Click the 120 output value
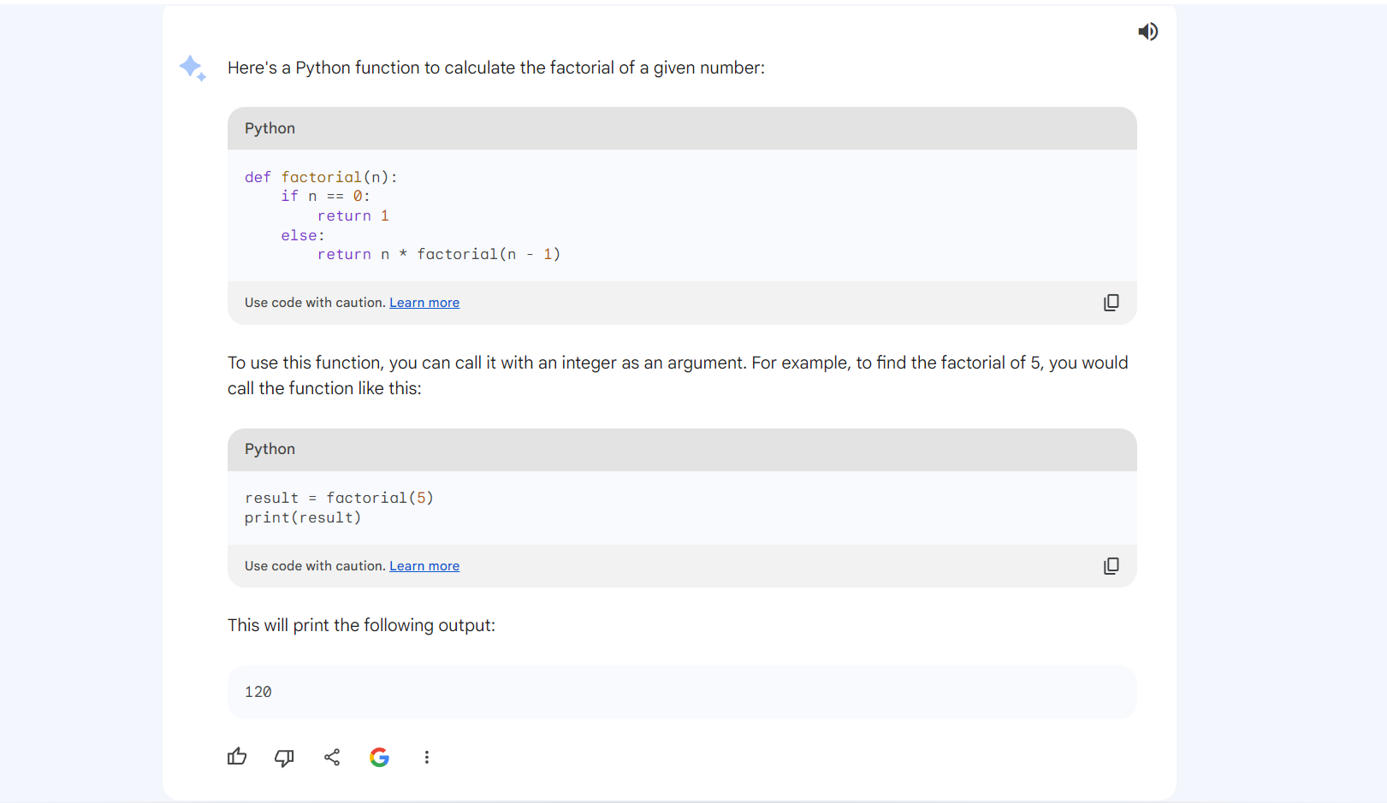The width and height of the screenshot is (1387, 803). coord(258,692)
